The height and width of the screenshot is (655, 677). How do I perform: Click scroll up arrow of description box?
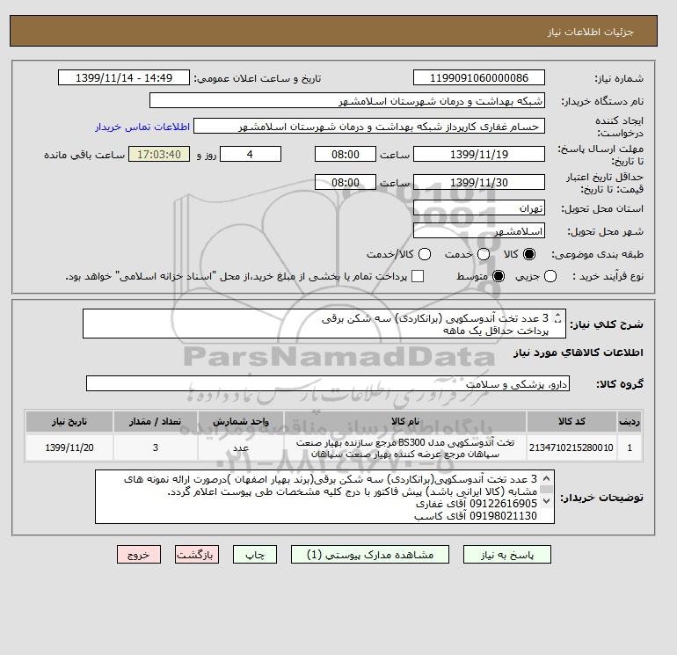tap(557, 316)
